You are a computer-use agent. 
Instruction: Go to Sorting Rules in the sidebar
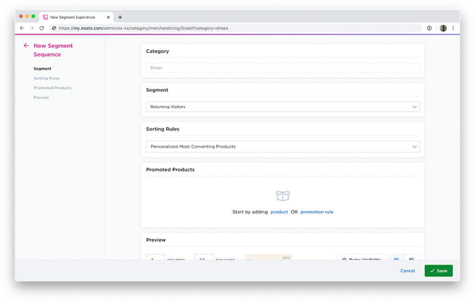coord(46,78)
